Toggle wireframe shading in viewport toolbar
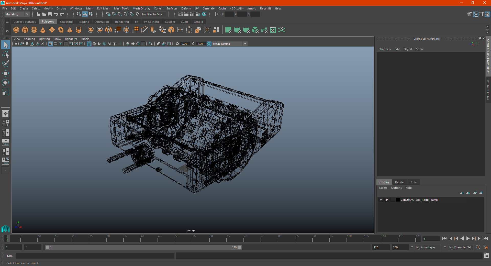This screenshot has width=491, height=266. [x=89, y=44]
